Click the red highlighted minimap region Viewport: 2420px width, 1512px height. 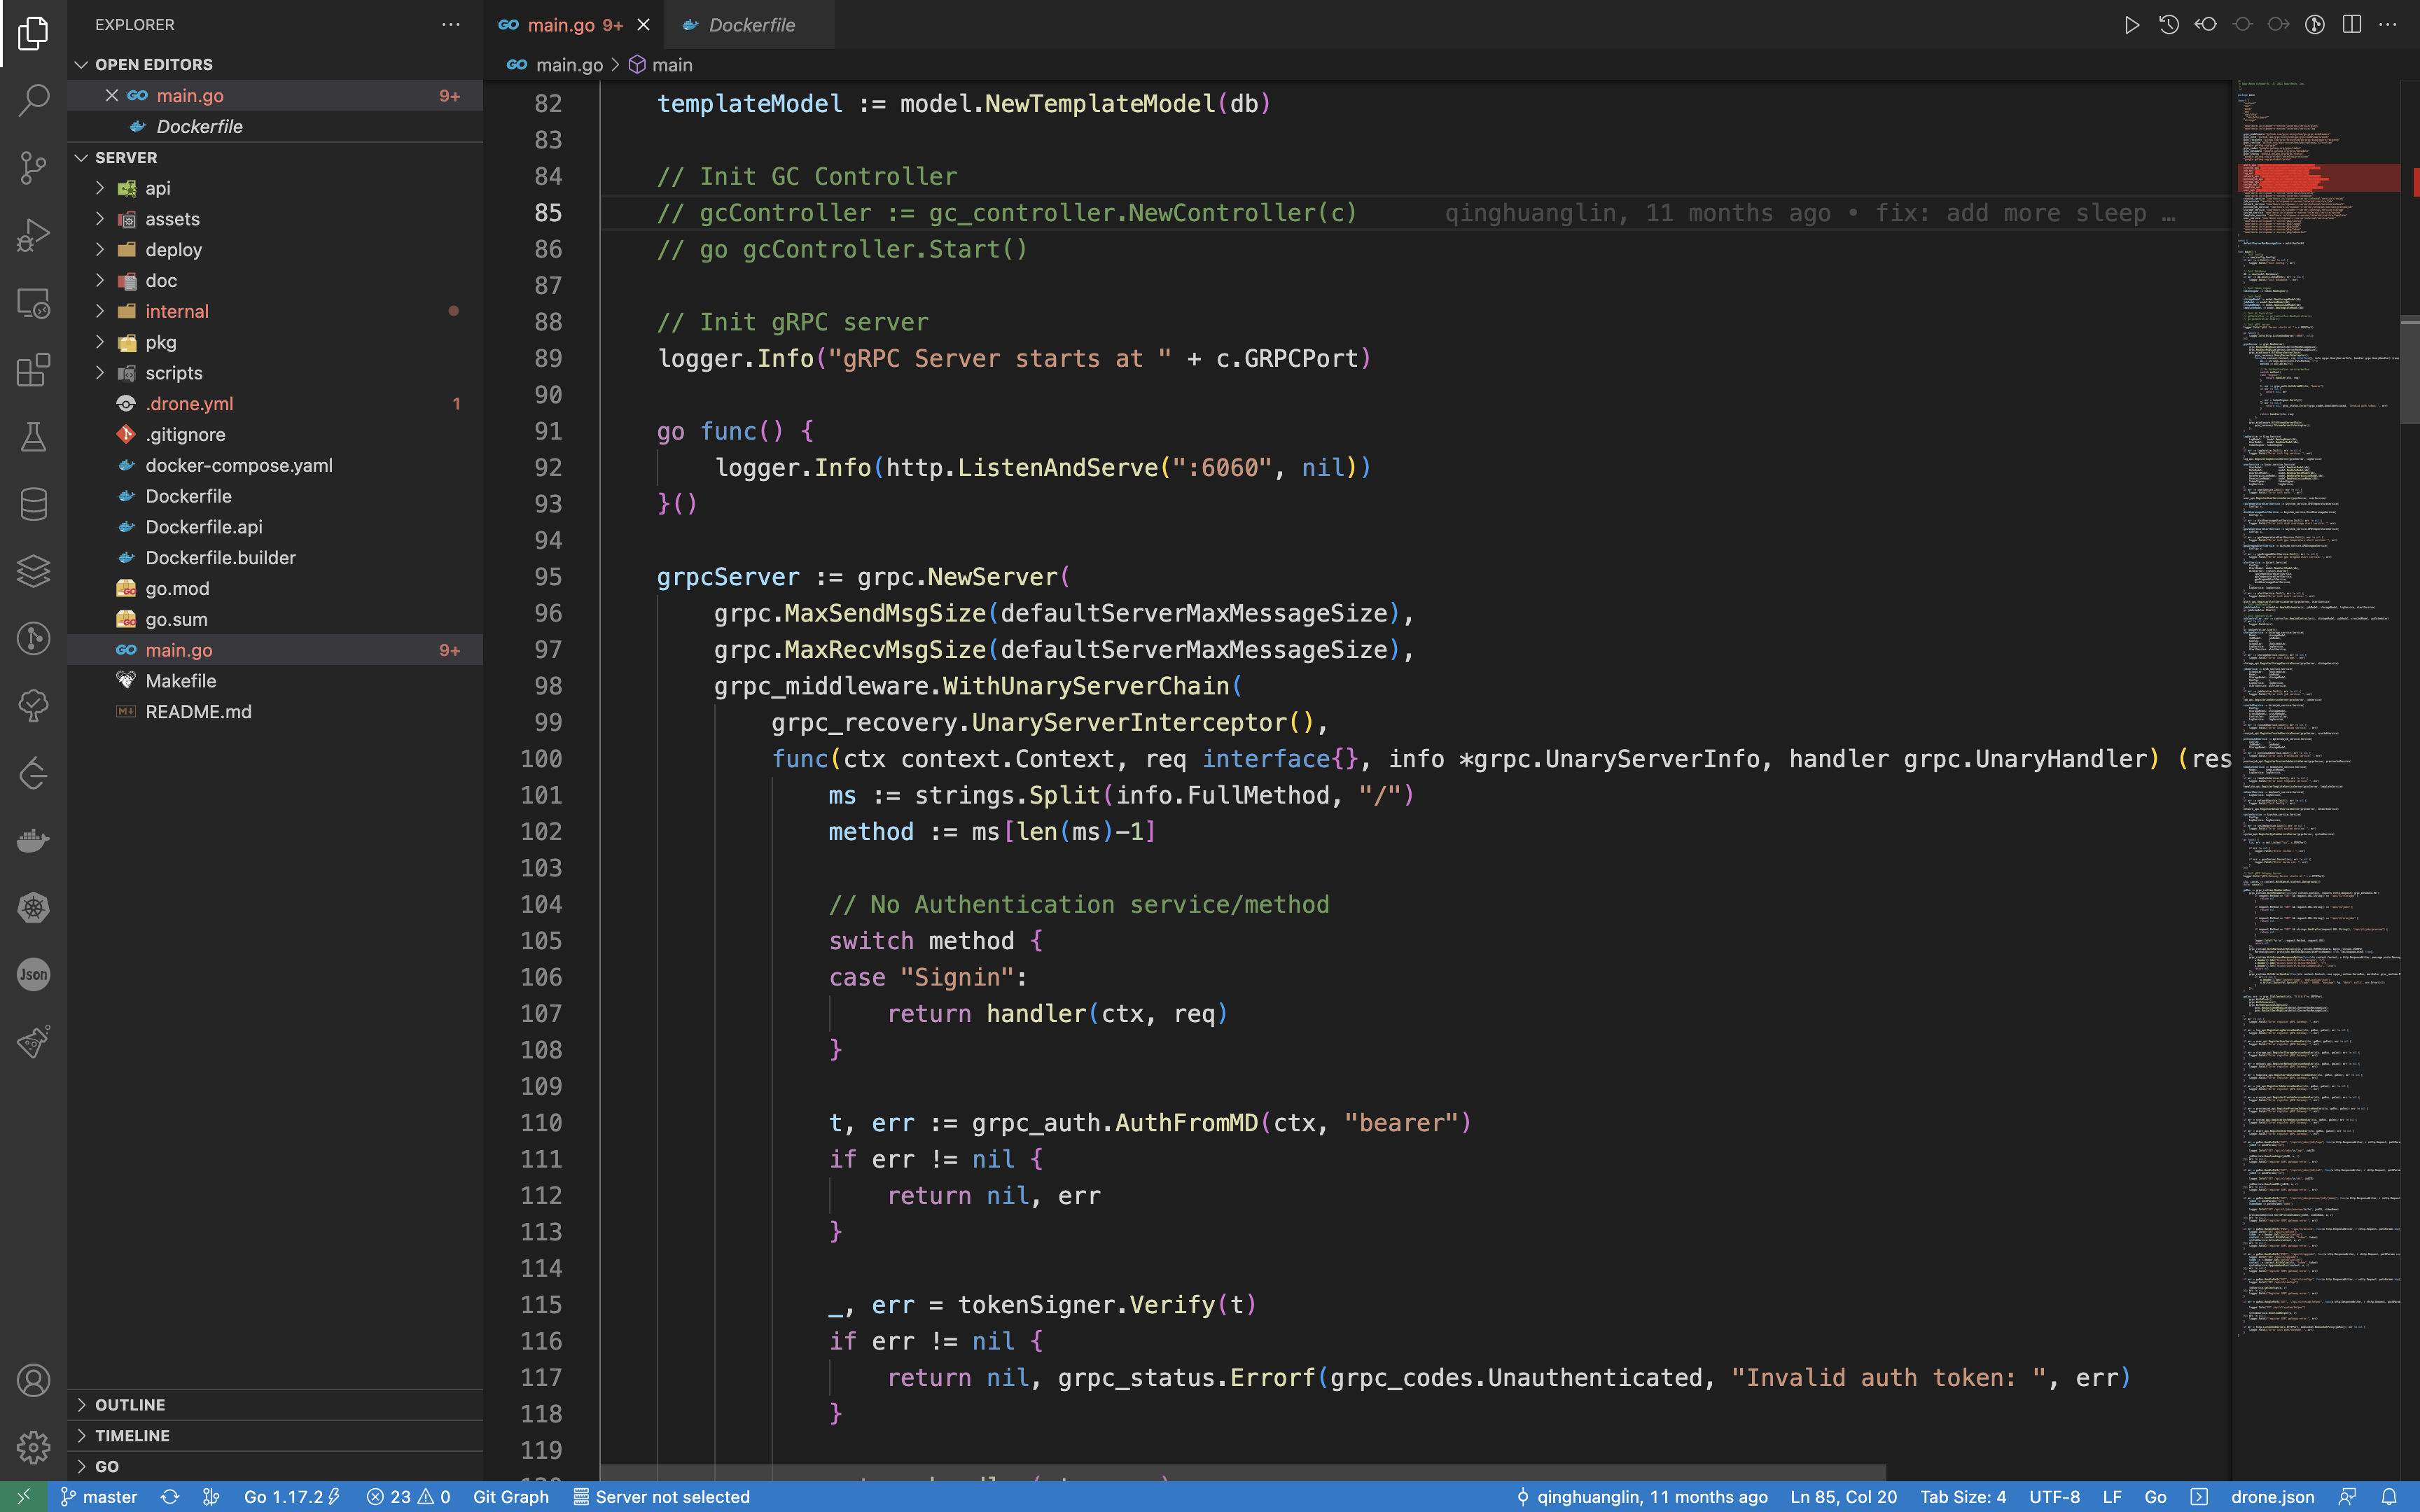click(2318, 178)
